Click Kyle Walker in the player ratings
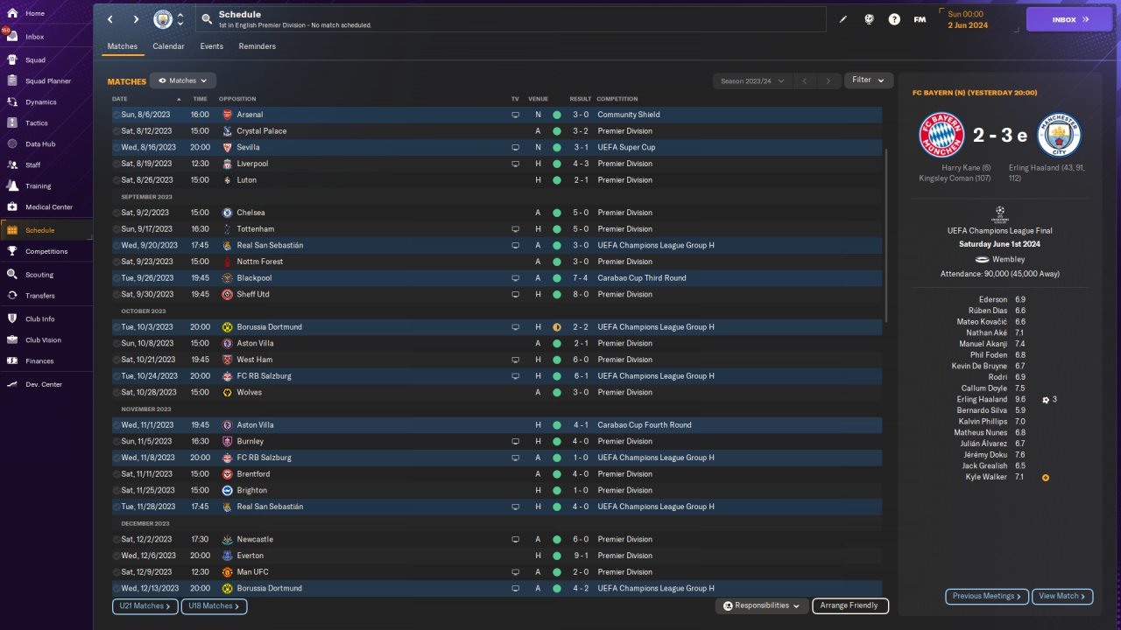The width and height of the screenshot is (1121, 630). pyautogui.click(x=986, y=477)
